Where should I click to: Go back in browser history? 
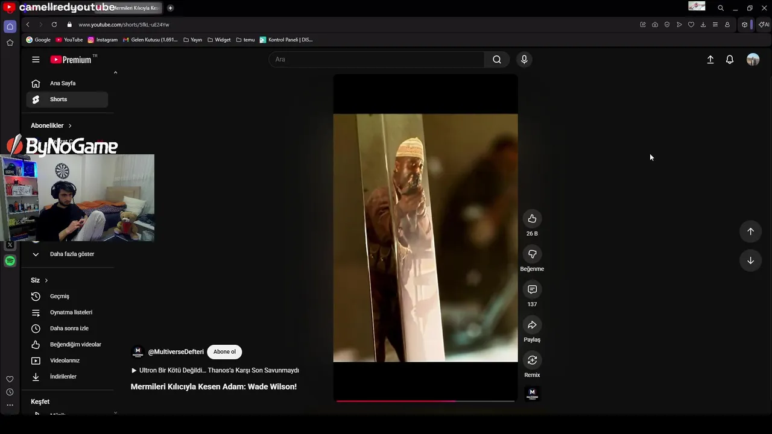pyautogui.click(x=28, y=25)
